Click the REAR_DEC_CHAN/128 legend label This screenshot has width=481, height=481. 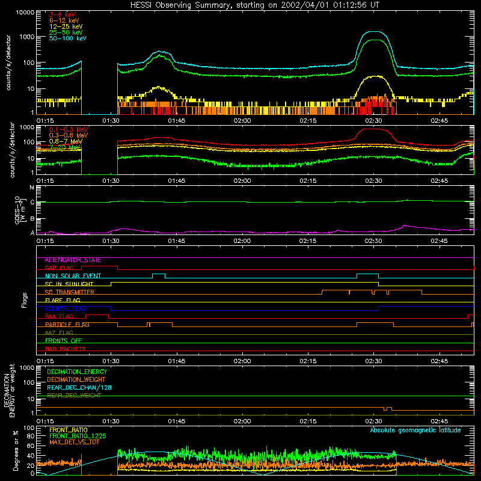[79, 388]
